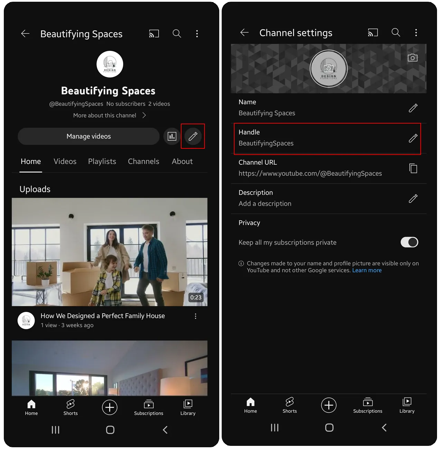Open YouTube search on the channel page
The width and height of the screenshot is (446, 459).
tap(177, 34)
